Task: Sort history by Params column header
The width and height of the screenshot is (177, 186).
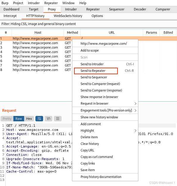Action: (x=151, y=32)
